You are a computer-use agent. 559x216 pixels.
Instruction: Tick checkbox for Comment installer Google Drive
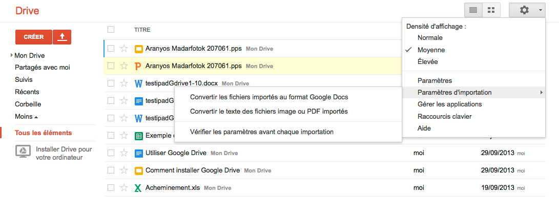(x=111, y=170)
